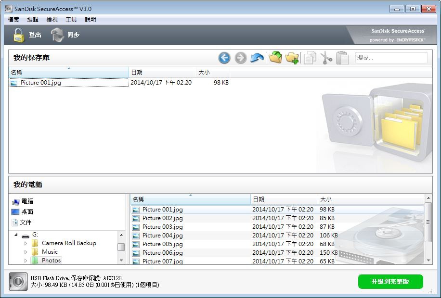
Task: Click the new folder icon
Action: click(x=292, y=58)
